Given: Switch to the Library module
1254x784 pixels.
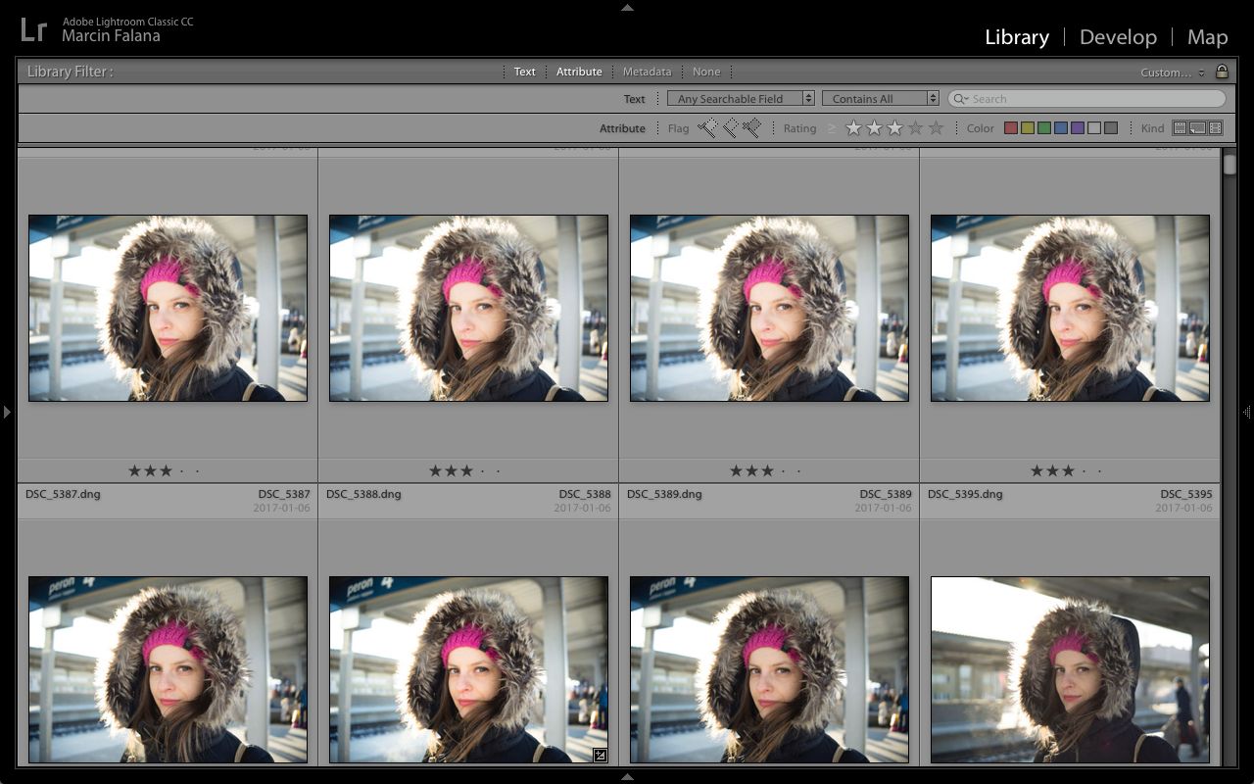Looking at the screenshot, I should coord(1017,37).
